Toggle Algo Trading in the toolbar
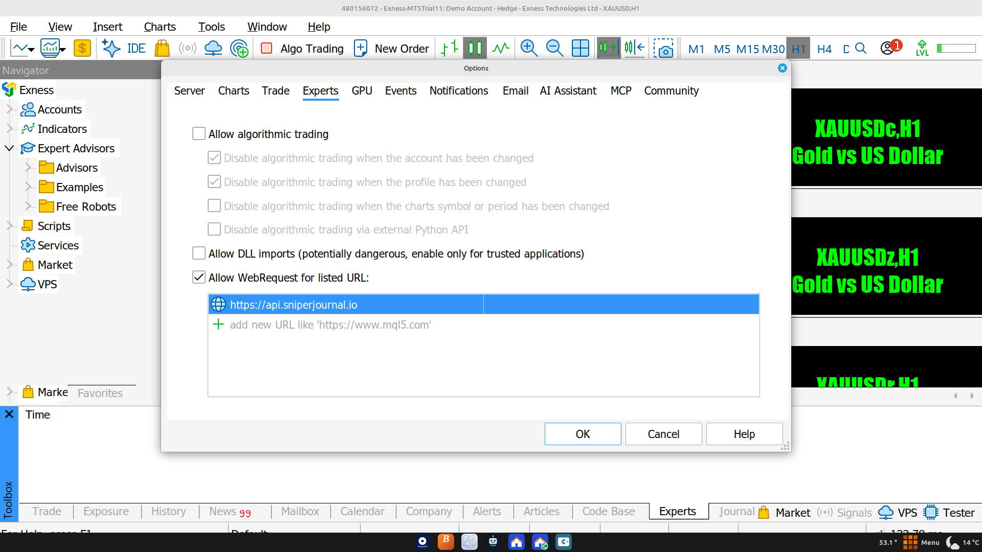This screenshot has width=982, height=552. pos(302,49)
